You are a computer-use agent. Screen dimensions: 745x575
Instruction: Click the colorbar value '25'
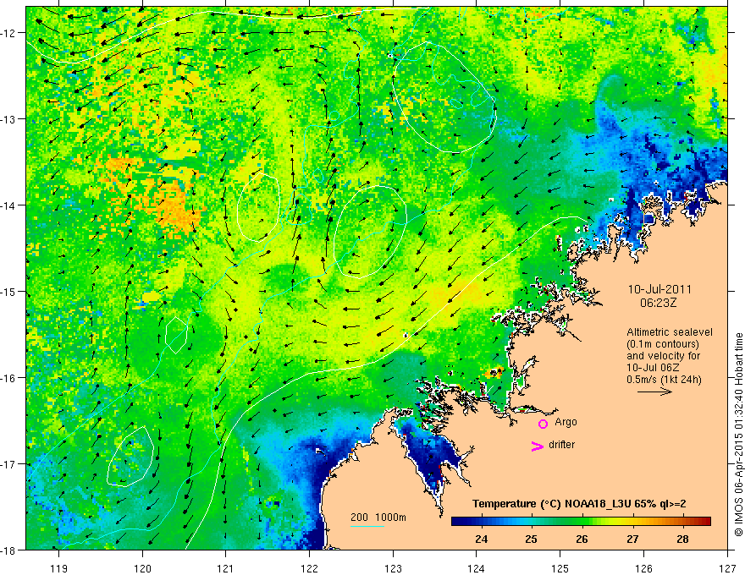point(531,539)
